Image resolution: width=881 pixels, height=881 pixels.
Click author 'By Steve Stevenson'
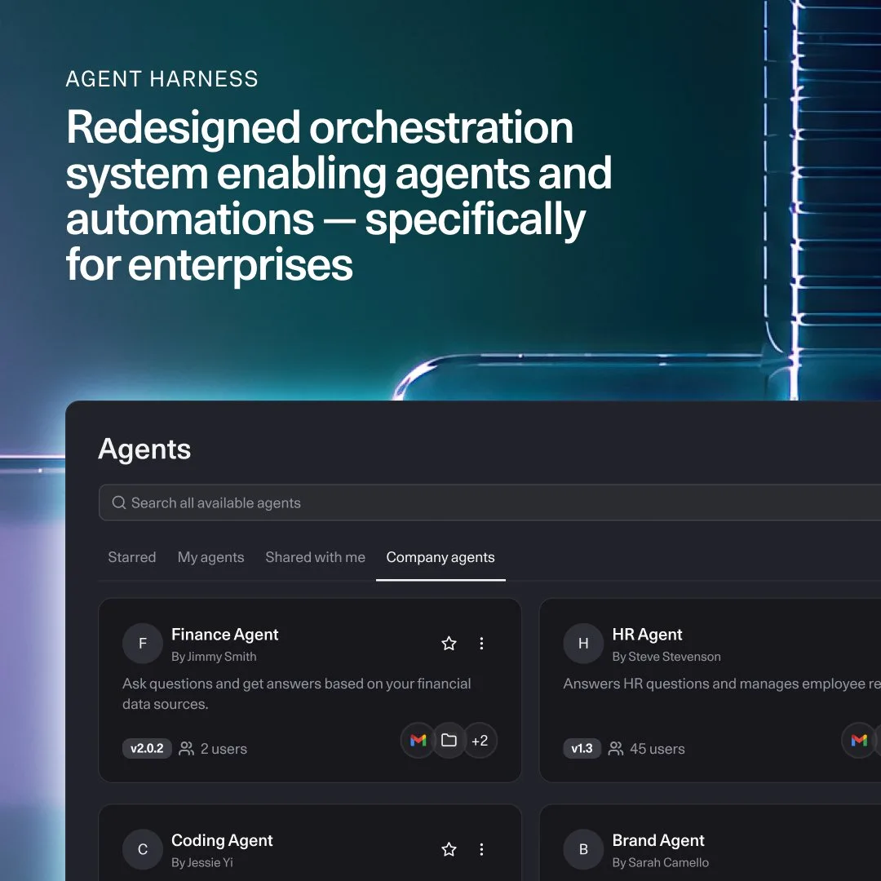point(666,656)
